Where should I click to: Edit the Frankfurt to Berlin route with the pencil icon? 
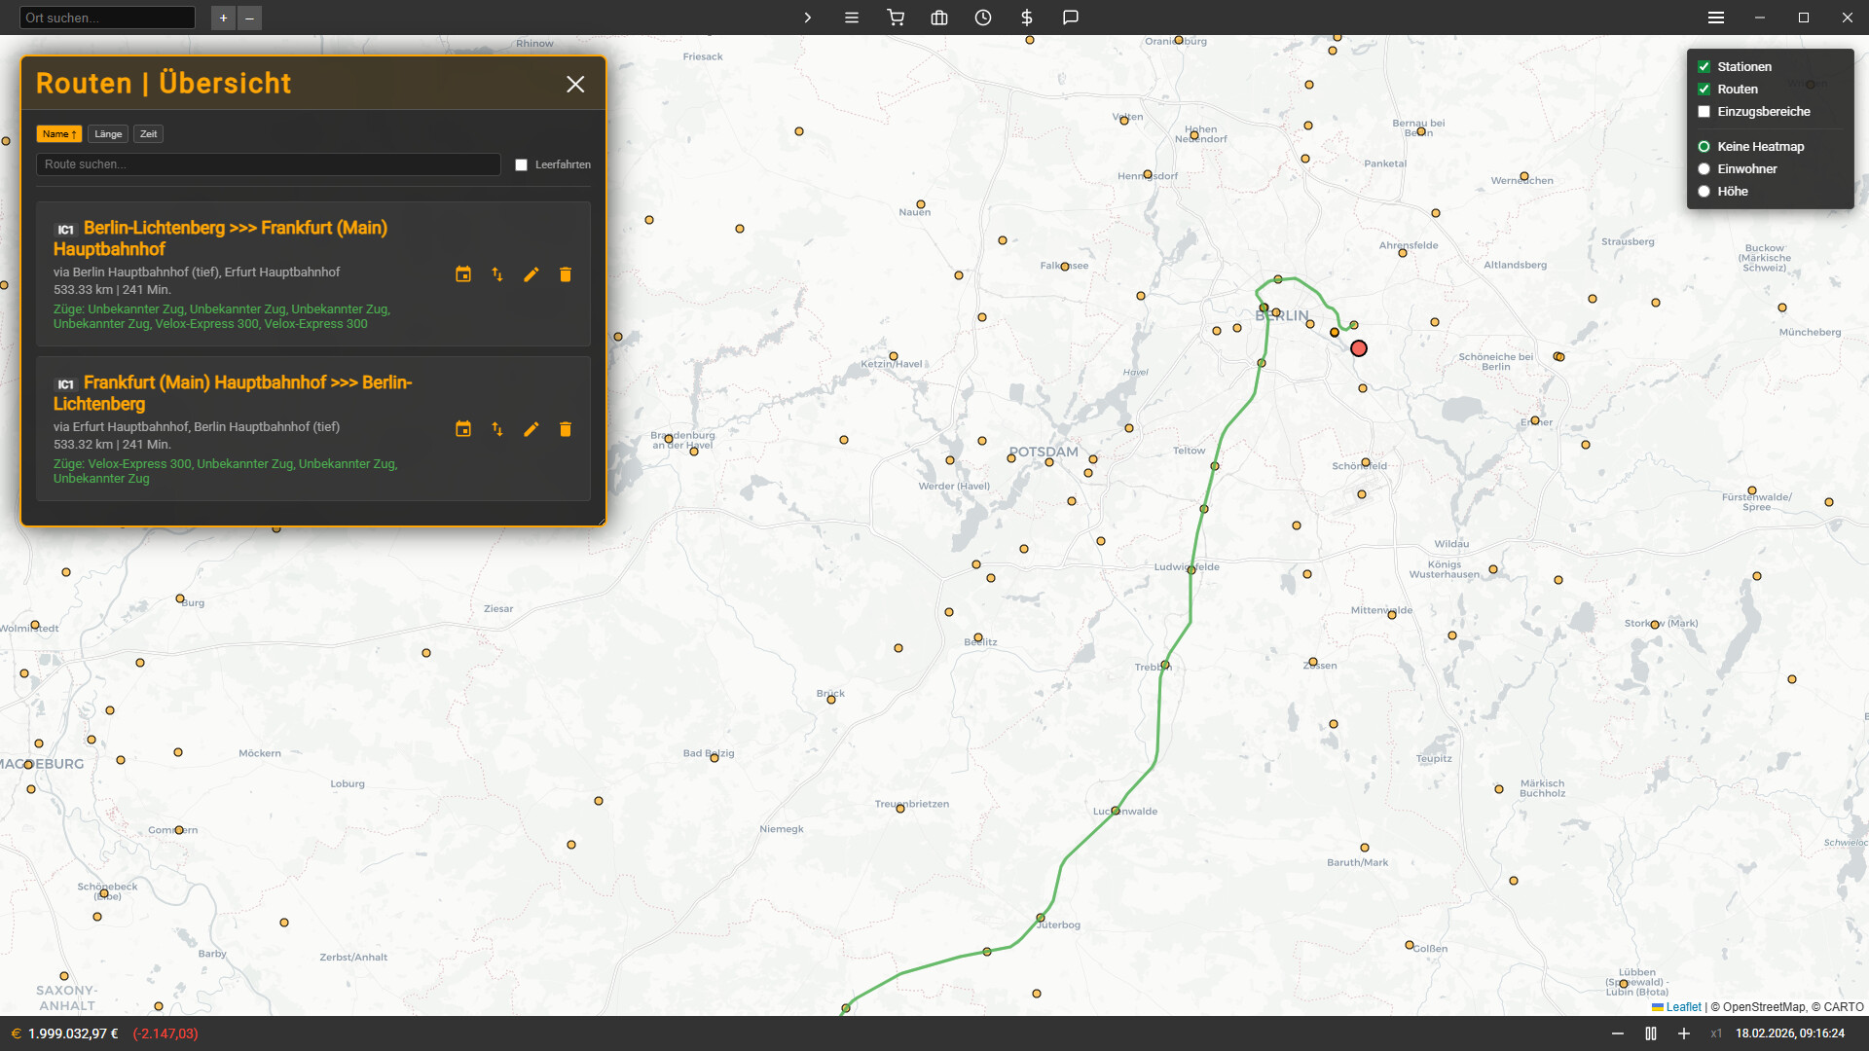click(531, 429)
